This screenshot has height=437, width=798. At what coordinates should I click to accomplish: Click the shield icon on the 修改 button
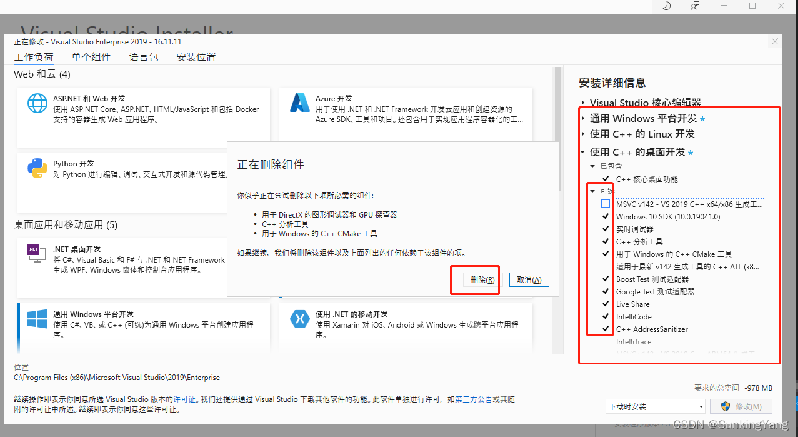[x=726, y=406]
